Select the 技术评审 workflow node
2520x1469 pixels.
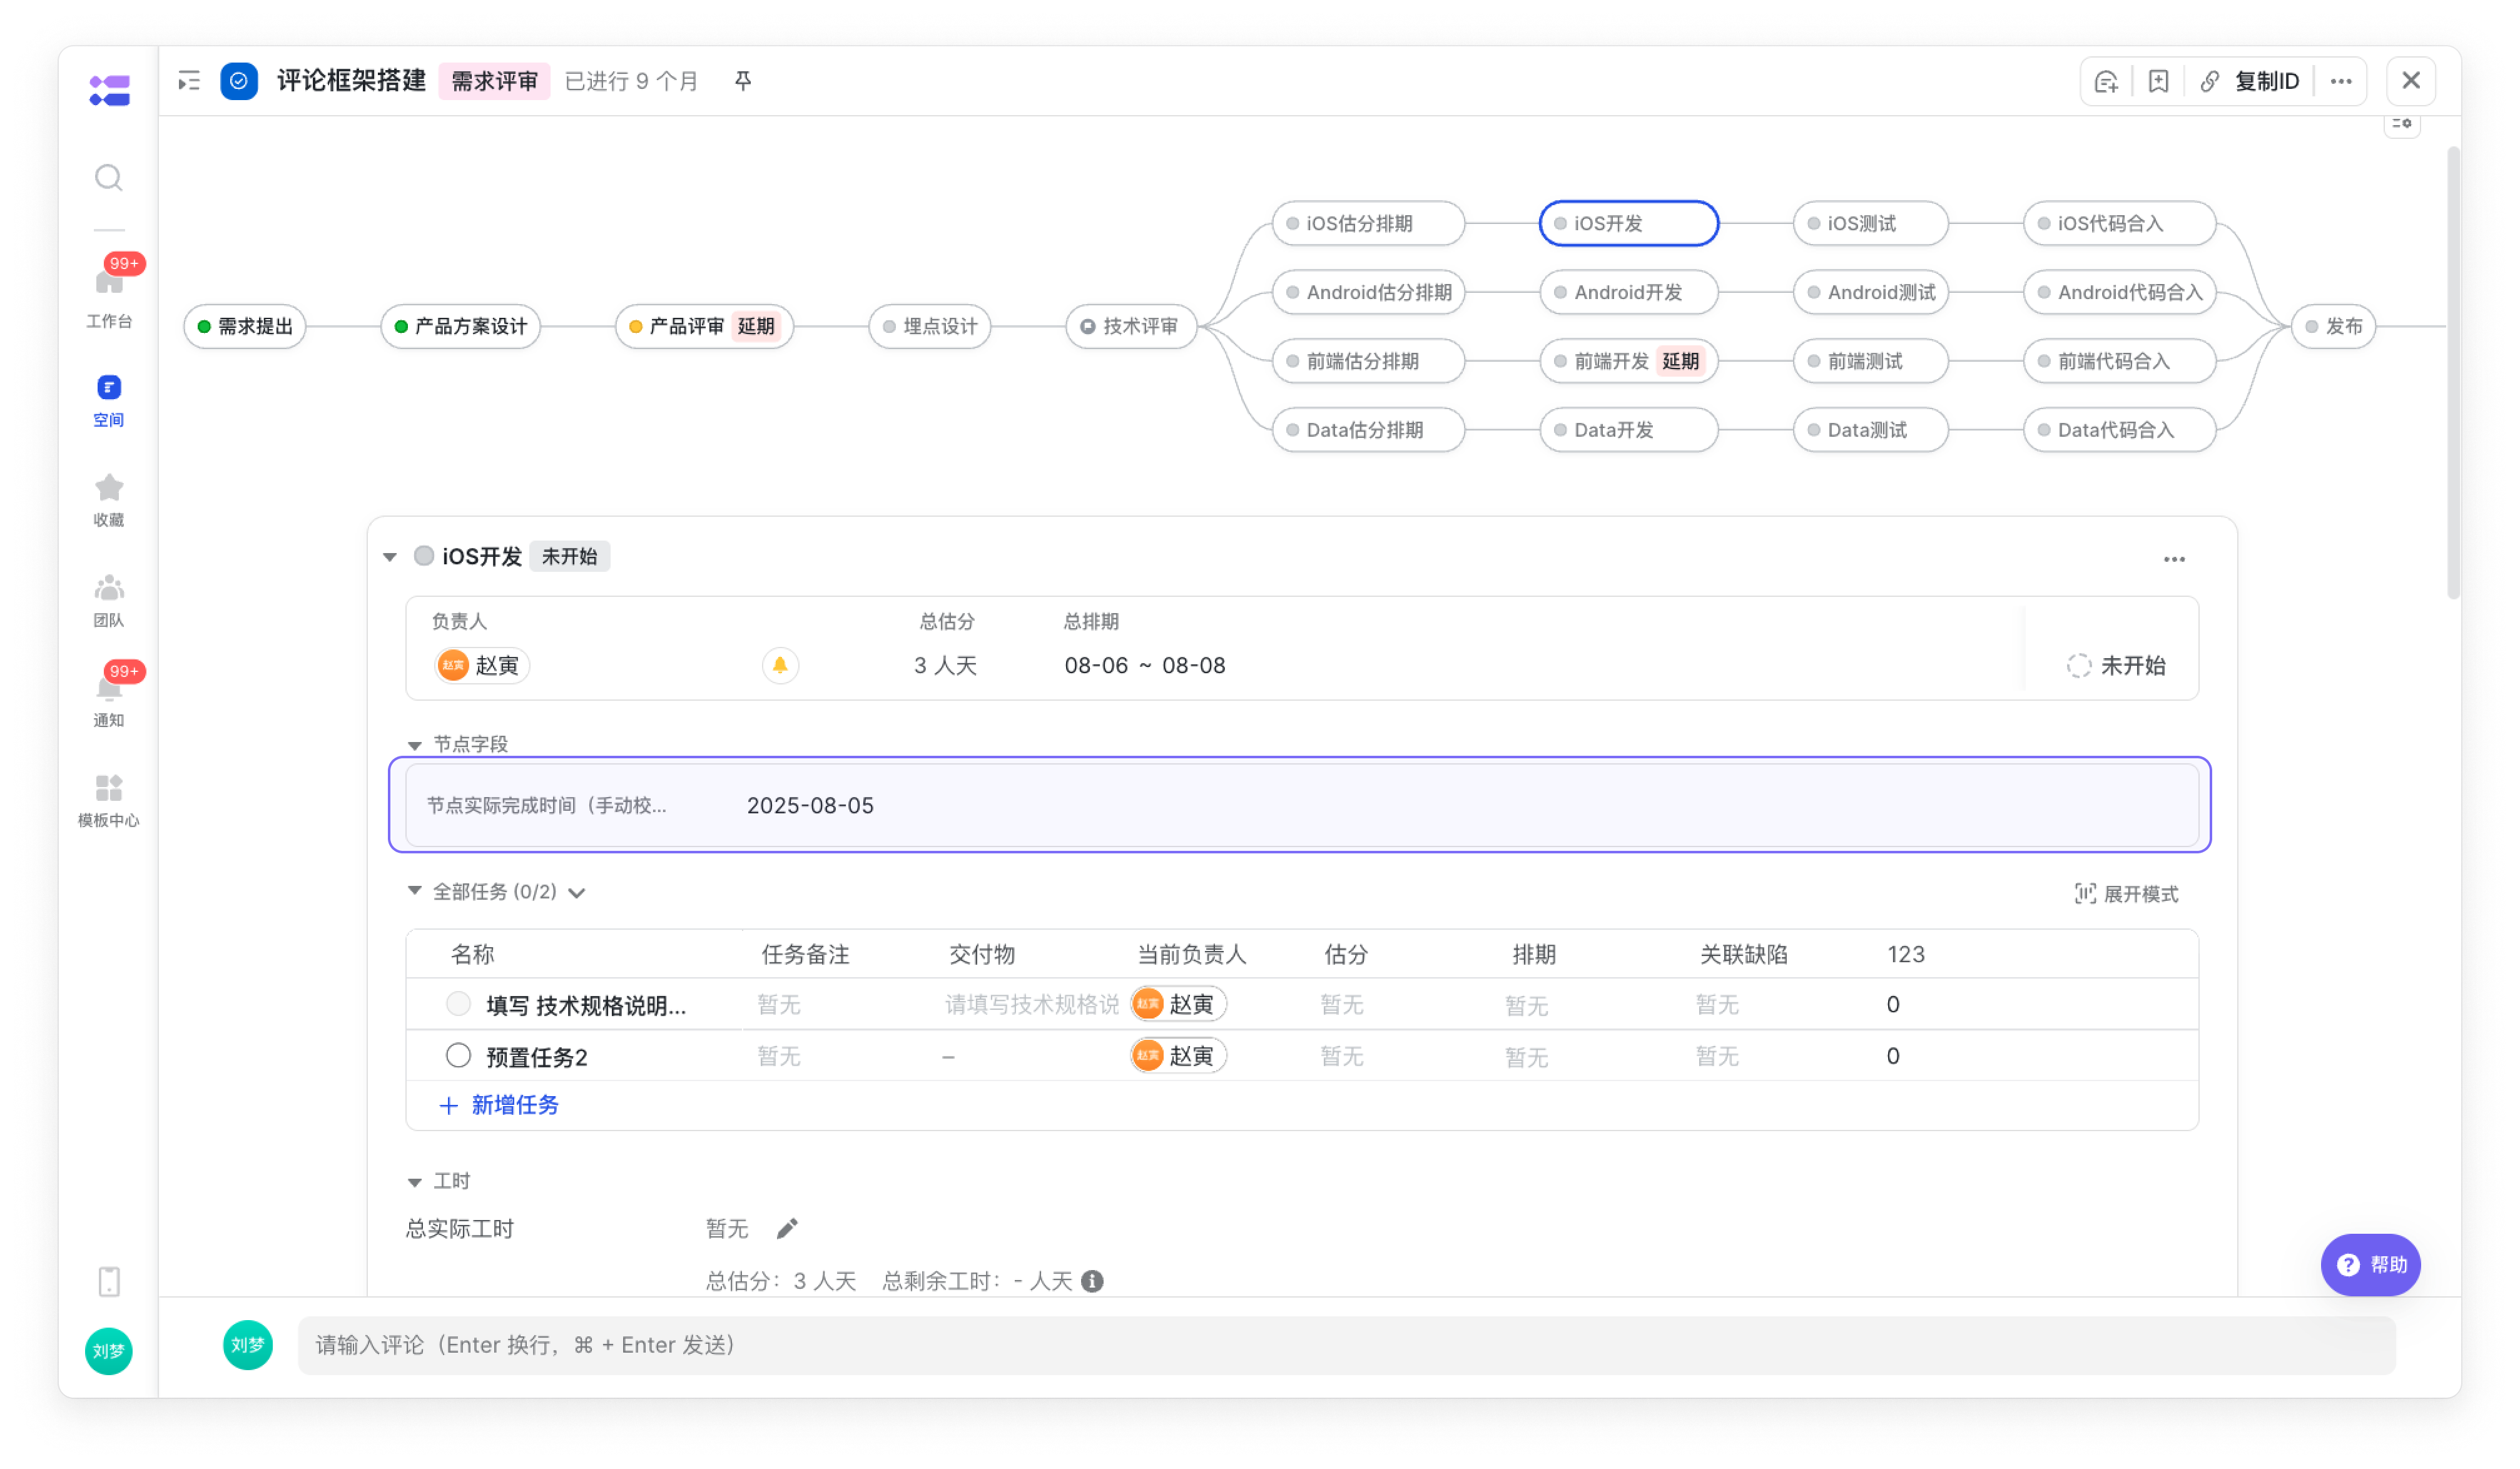1131,326
